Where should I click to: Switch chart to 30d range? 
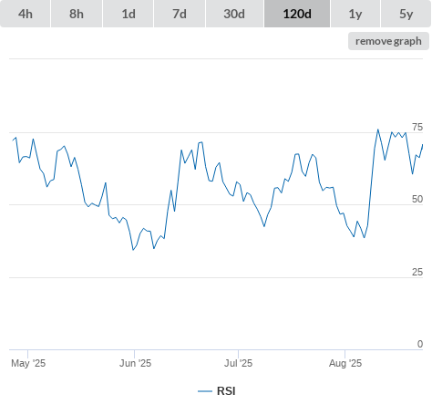[x=234, y=14]
